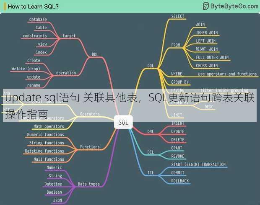
Task: Select the GRANT node
Action: click(177, 148)
